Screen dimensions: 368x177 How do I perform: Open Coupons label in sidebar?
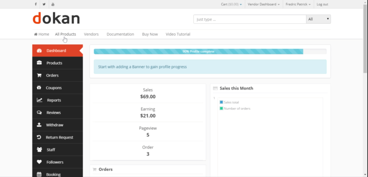[54, 88]
